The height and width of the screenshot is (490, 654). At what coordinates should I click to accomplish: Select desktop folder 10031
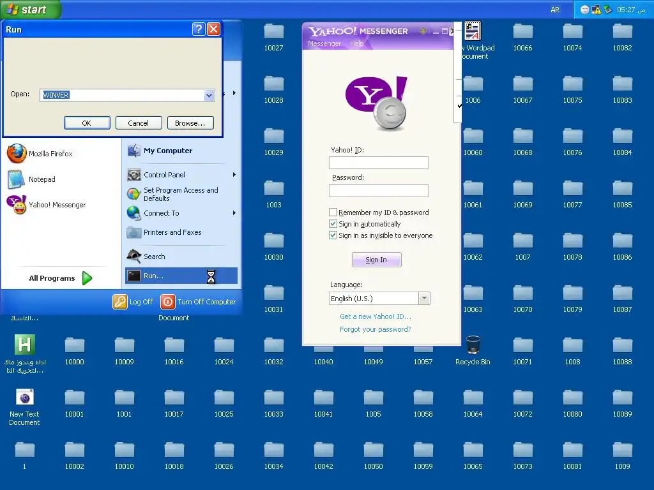[273, 299]
